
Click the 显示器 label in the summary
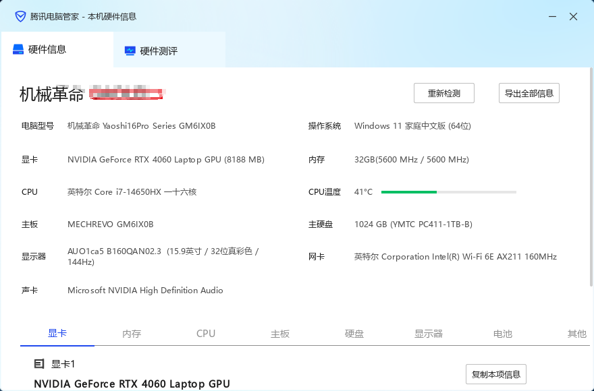coord(34,257)
